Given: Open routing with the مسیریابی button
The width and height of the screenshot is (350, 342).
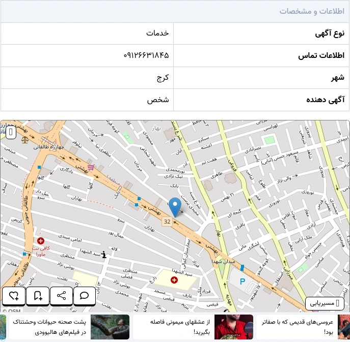Looking at the screenshot, I should (x=325, y=303).
